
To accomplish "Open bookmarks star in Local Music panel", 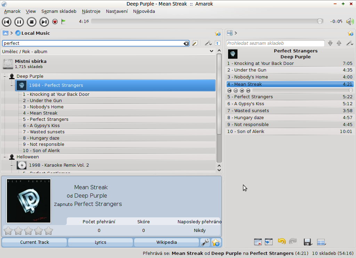I will click(218, 33).
